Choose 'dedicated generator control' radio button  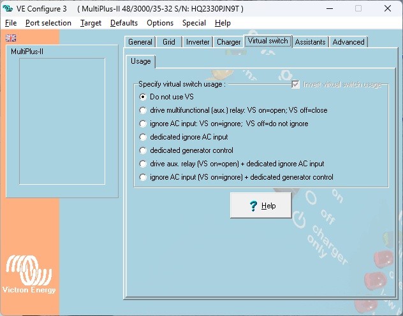coord(143,150)
